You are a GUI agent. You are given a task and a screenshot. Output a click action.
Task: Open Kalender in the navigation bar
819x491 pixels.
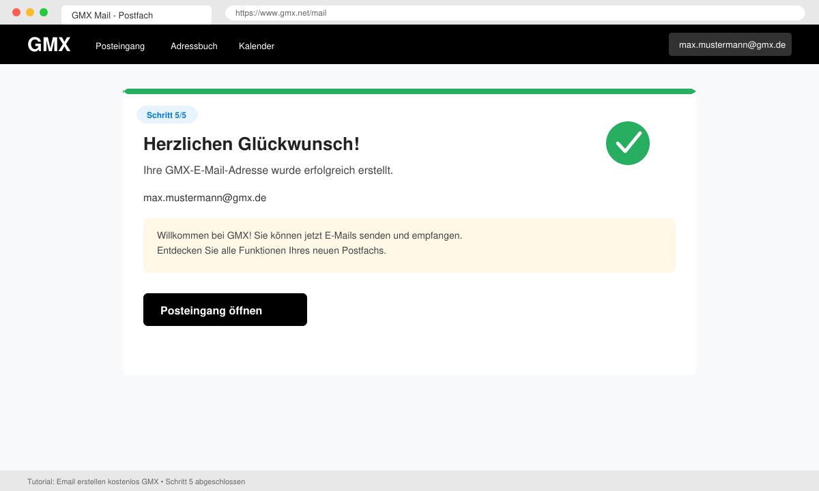click(257, 46)
